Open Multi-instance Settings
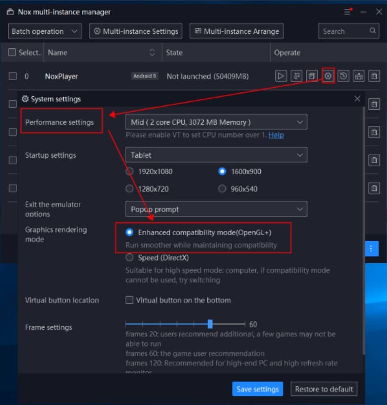The width and height of the screenshot is (387, 405). [136, 31]
